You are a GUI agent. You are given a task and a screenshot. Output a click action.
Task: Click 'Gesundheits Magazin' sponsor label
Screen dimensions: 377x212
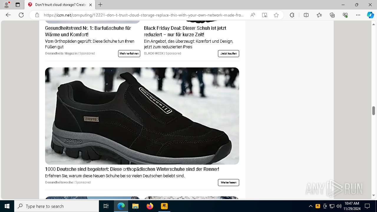(61, 53)
